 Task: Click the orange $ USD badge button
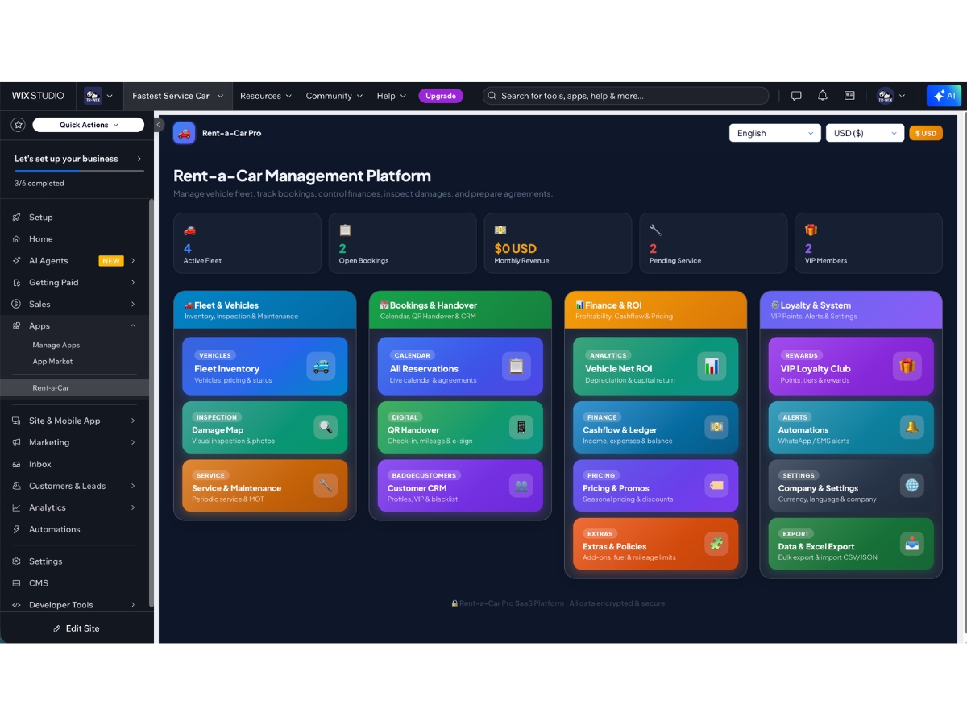tap(926, 133)
